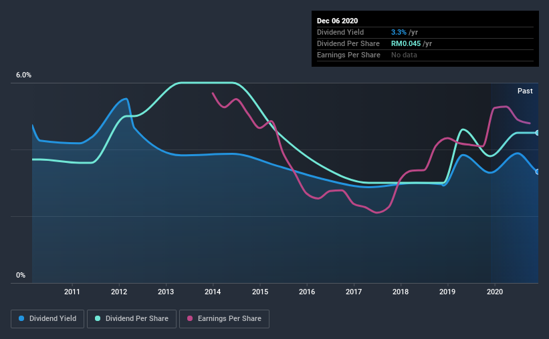
Task: Click the Earnings Per Share tooltip row label
Action: point(348,55)
